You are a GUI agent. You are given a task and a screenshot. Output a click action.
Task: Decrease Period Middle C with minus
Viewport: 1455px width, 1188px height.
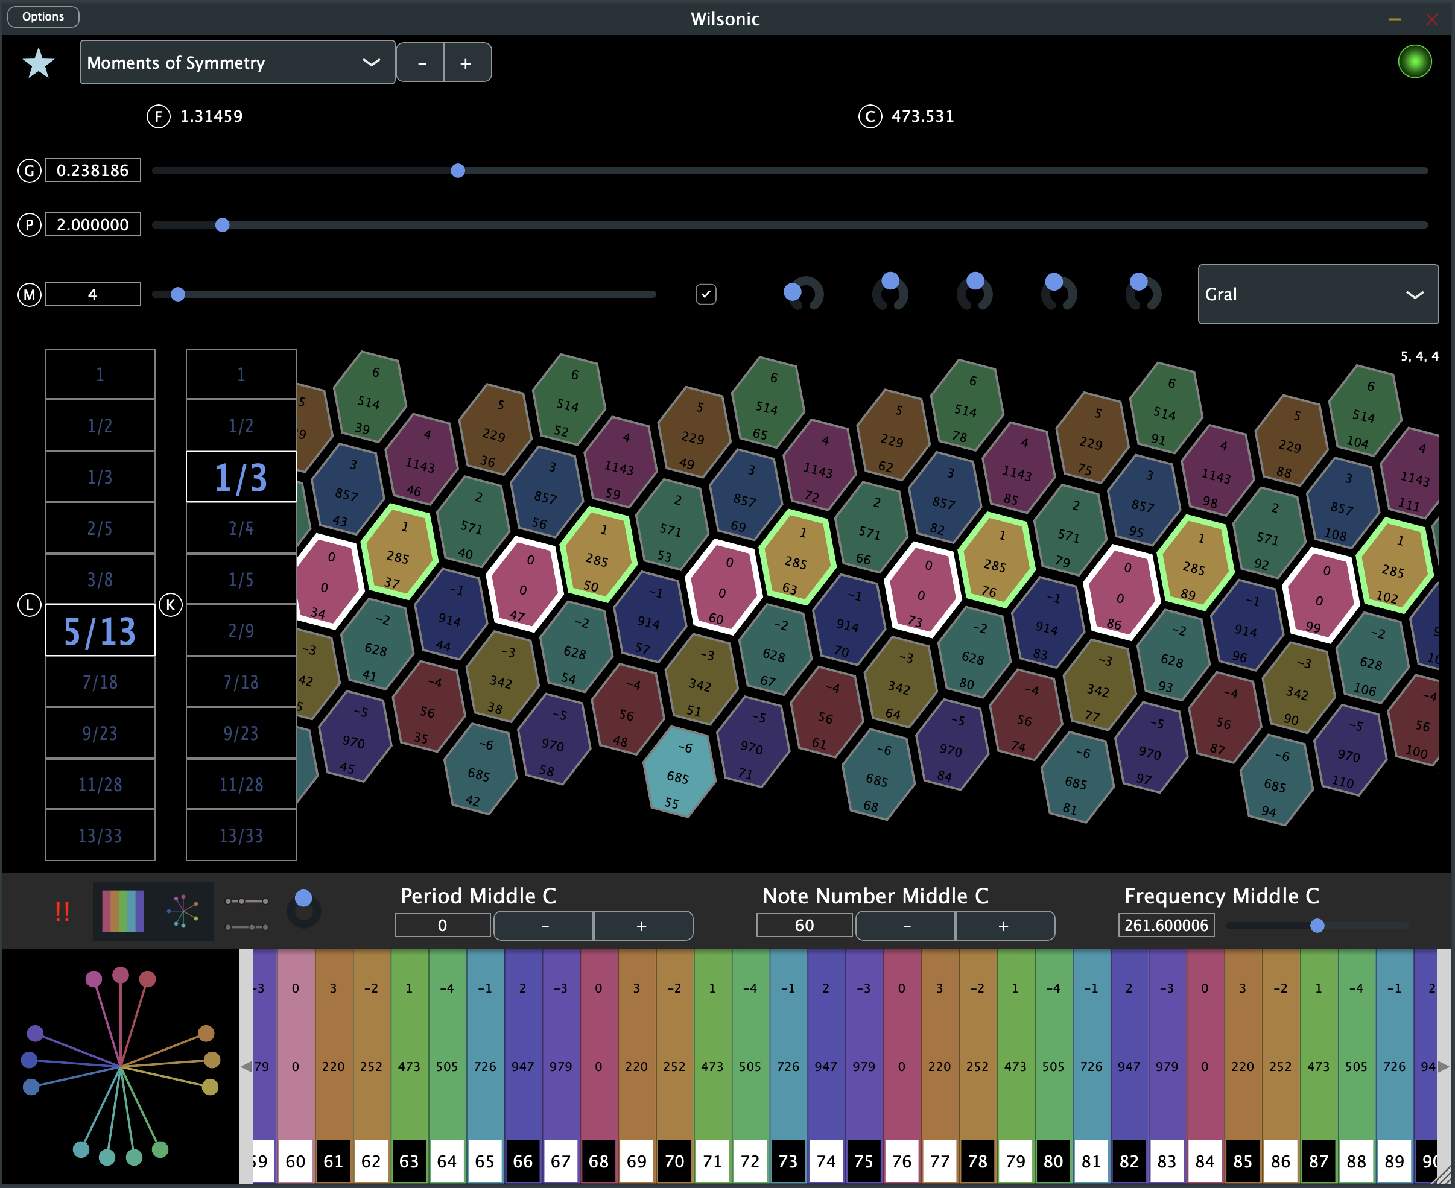point(544,926)
